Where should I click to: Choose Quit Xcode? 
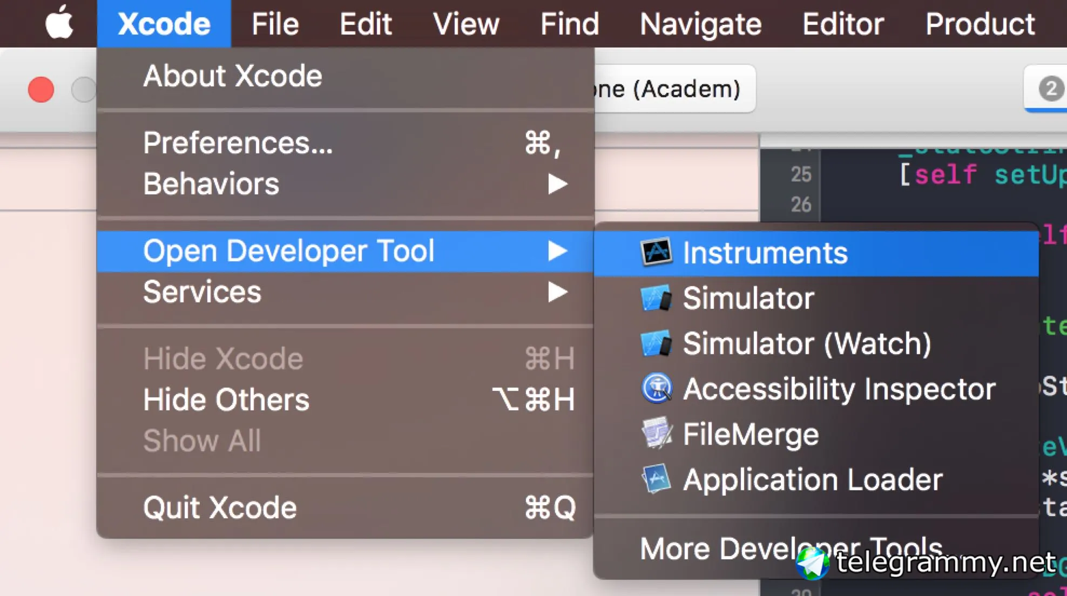(220, 507)
